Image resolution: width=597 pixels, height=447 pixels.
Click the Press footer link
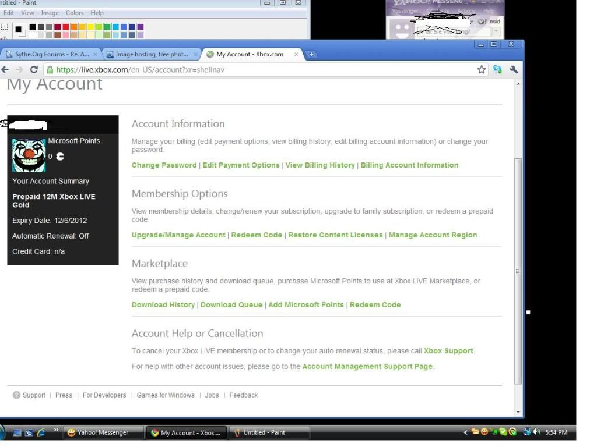coord(64,395)
